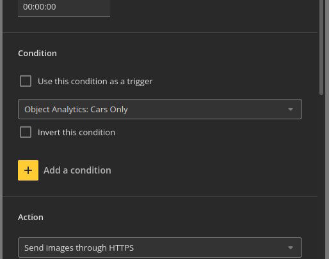
Task: Click the 'Send images through HTTPS' text
Action: 79,248
